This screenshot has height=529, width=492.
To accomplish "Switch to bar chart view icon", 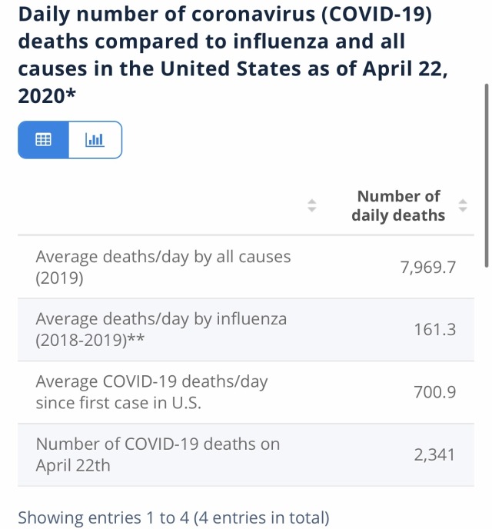I will click(95, 139).
